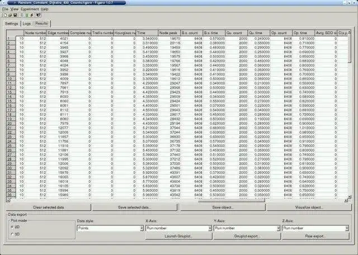The width and height of the screenshot is (358, 255).
Task: Click the New document toolbar icon
Action: (5, 15)
